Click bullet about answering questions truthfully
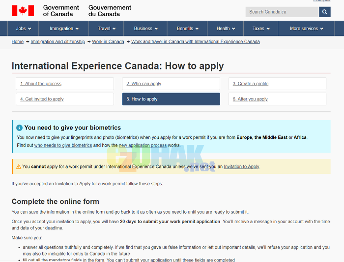Viewport: 344px width, 262px height. [176, 250]
